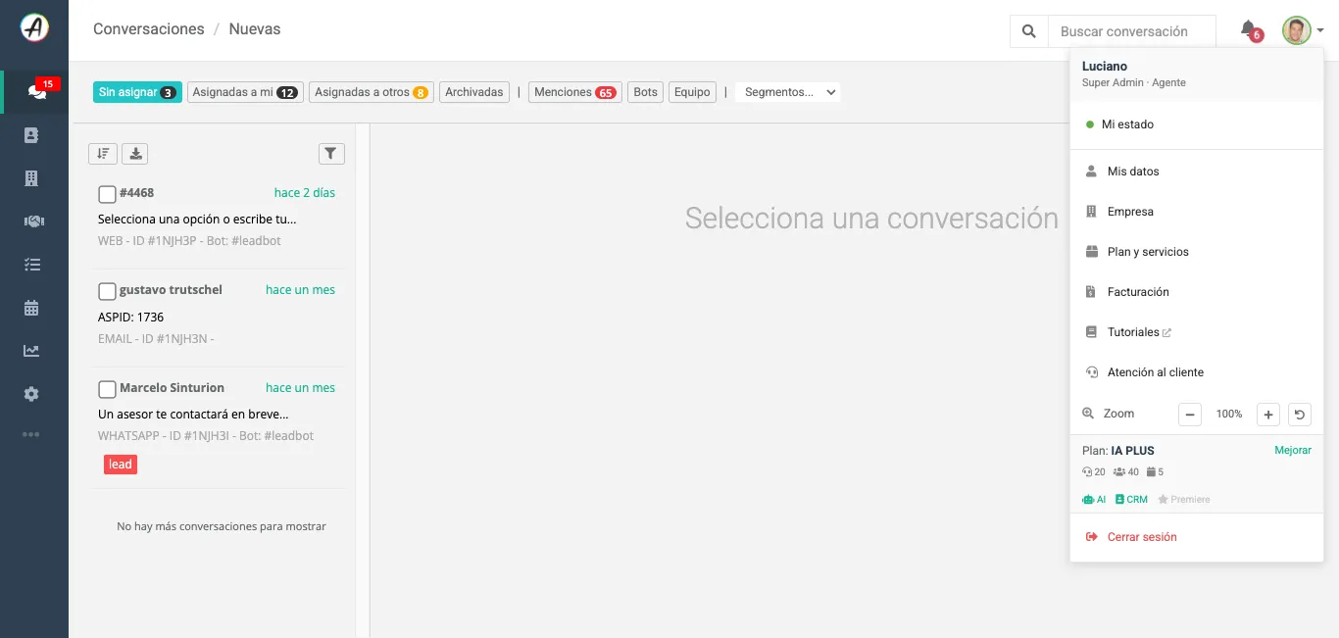The width and height of the screenshot is (1339, 638).
Task: Click the Mejorar plan link
Action: click(1293, 450)
